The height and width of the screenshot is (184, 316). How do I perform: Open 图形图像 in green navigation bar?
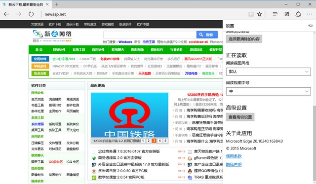tap(137, 50)
